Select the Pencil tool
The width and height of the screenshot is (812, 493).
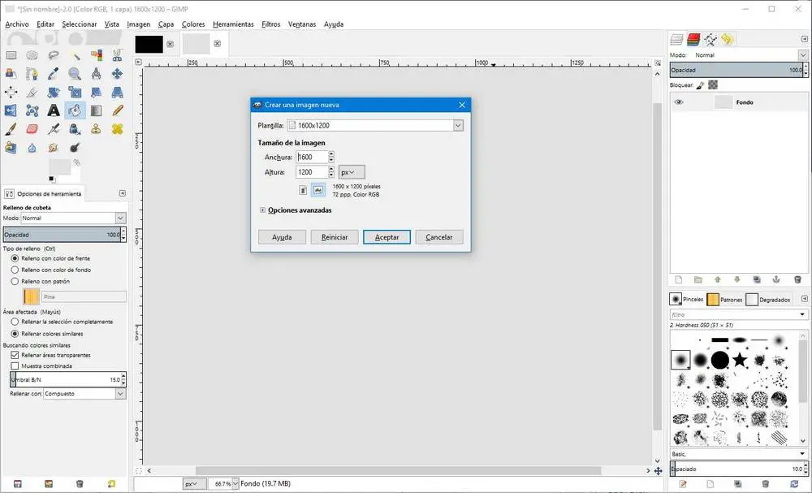tap(118, 110)
